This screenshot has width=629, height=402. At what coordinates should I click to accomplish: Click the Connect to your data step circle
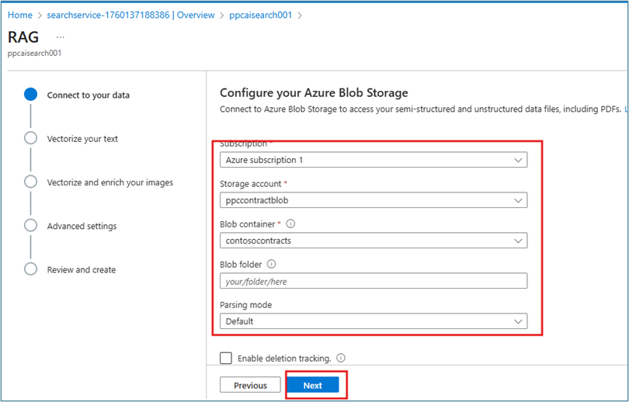tap(30, 95)
